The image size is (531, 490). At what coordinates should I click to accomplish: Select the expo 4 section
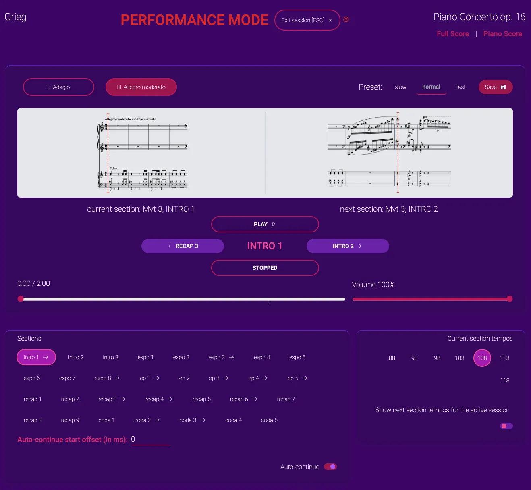click(262, 357)
